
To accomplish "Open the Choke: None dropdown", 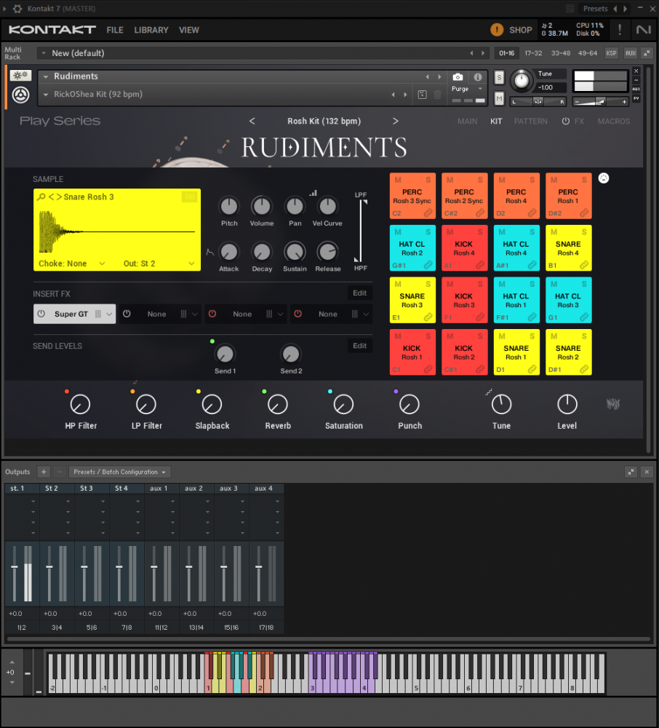I will pyautogui.click(x=72, y=264).
